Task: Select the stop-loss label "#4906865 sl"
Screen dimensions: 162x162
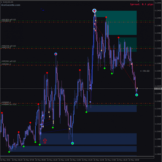Action: coord(6,102)
